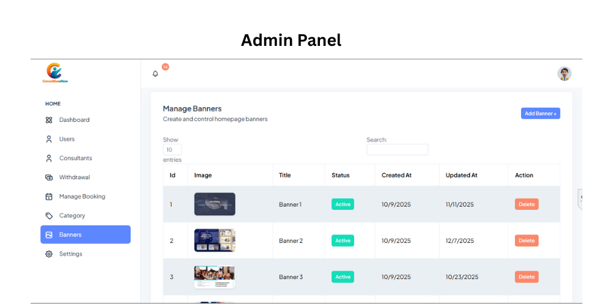Click the Action column header

534,175
